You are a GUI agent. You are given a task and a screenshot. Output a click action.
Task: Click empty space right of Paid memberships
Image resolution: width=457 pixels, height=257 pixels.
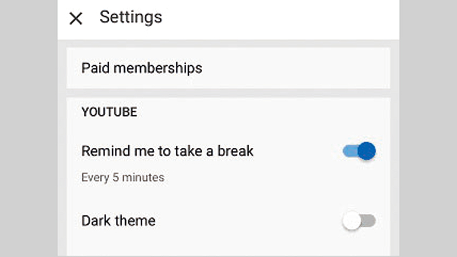click(x=297, y=69)
